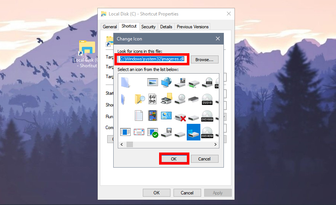Click OK in Shortcut Properties window
The height and width of the screenshot is (205, 336).
[x=156, y=193]
